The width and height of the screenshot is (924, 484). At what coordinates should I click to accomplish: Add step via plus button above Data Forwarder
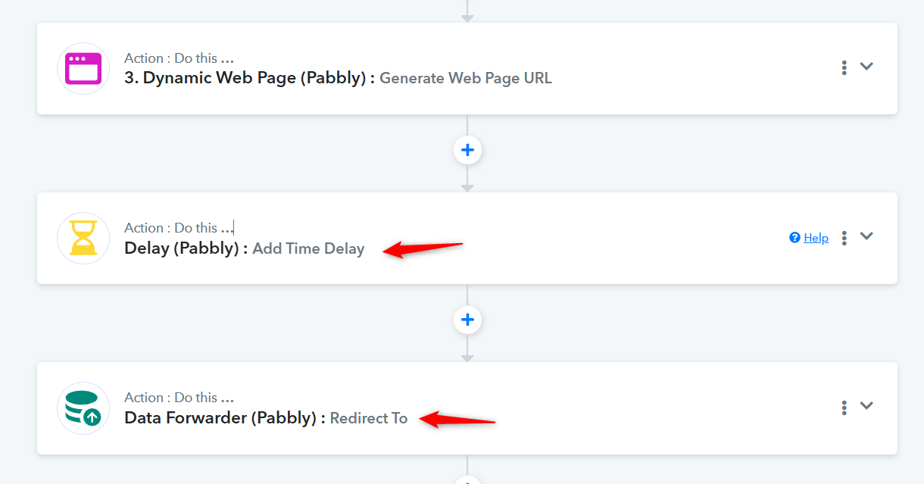point(467,320)
